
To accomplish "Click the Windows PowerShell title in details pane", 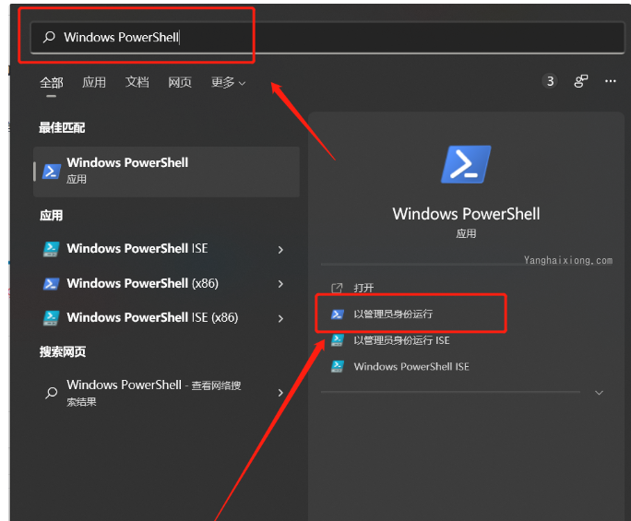I will pos(466,214).
